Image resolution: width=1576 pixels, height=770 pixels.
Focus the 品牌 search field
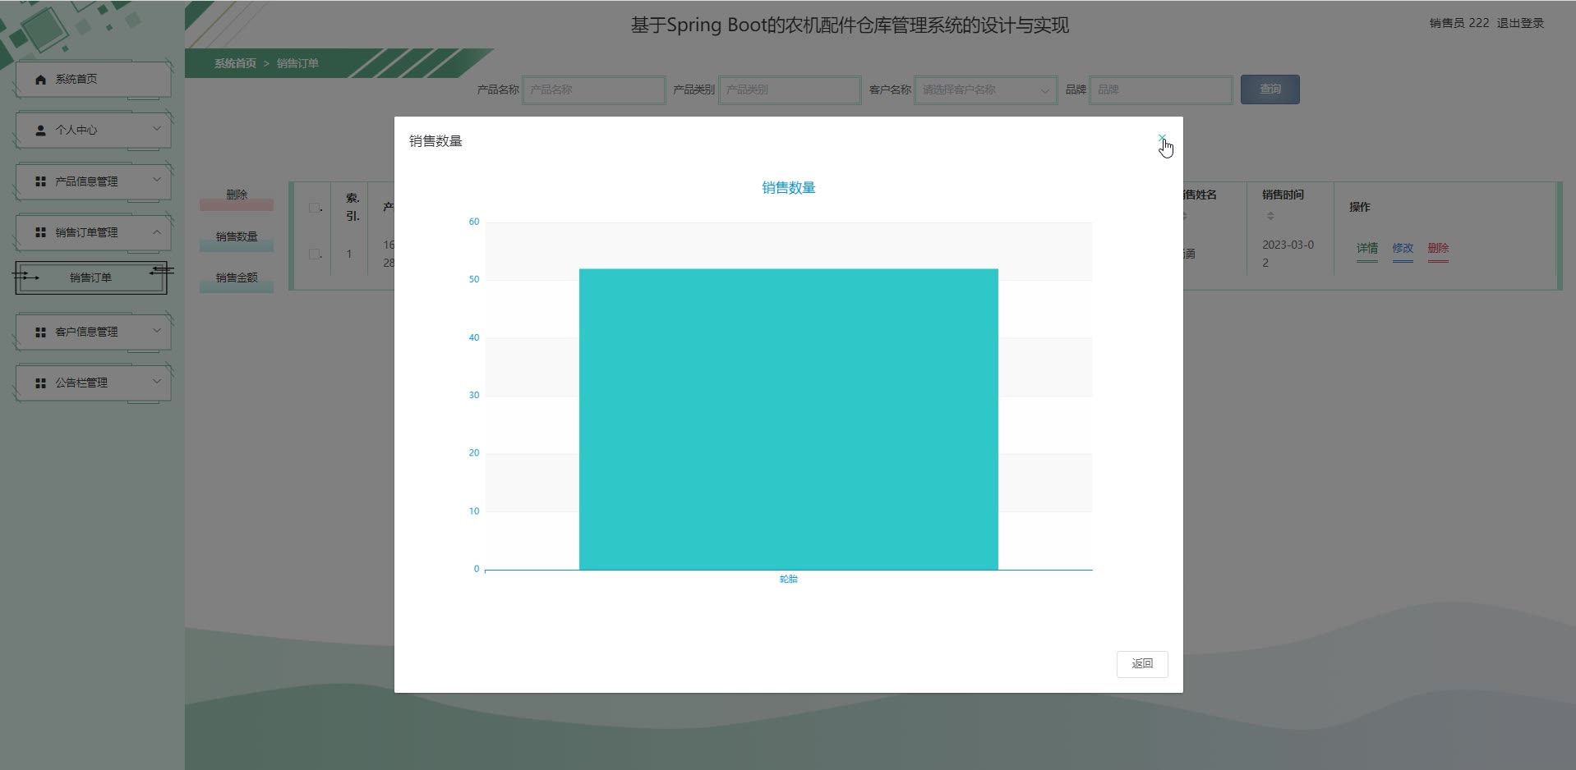(x=1161, y=89)
